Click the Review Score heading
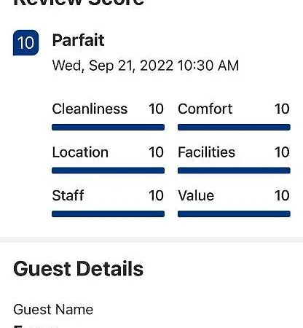 point(79,2)
